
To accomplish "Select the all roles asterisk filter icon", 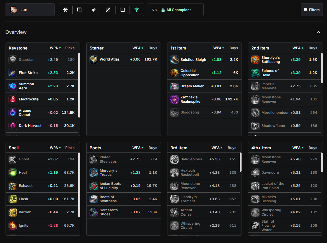I will coord(65,10).
